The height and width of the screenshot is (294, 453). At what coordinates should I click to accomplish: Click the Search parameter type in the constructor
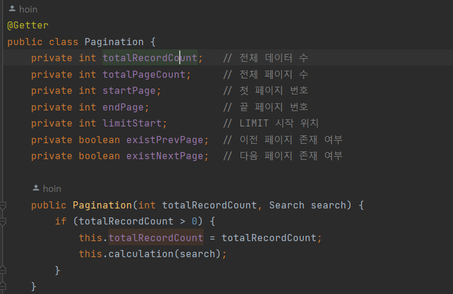click(286, 206)
